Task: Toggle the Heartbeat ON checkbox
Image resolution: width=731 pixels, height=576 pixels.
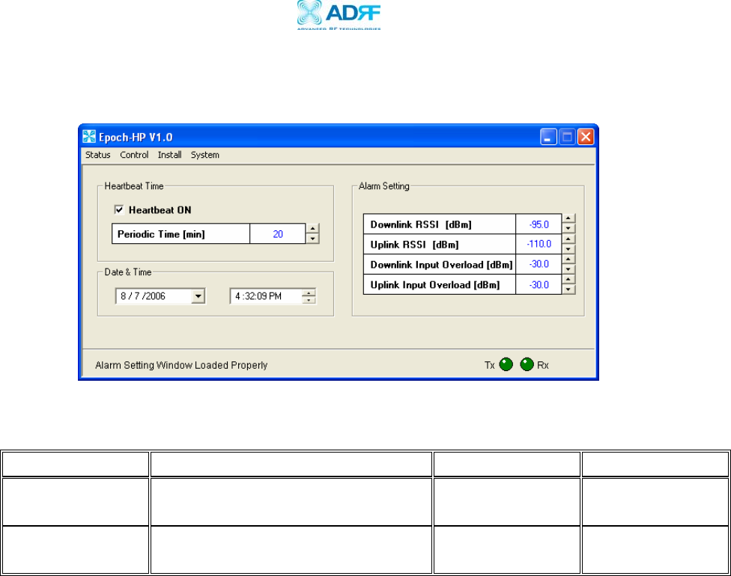Action: coord(119,210)
